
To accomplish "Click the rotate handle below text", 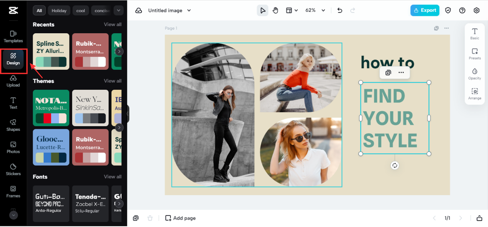I will (x=395, y=165).
